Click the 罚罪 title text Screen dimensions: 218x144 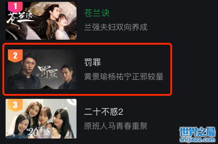pos(92,62)
